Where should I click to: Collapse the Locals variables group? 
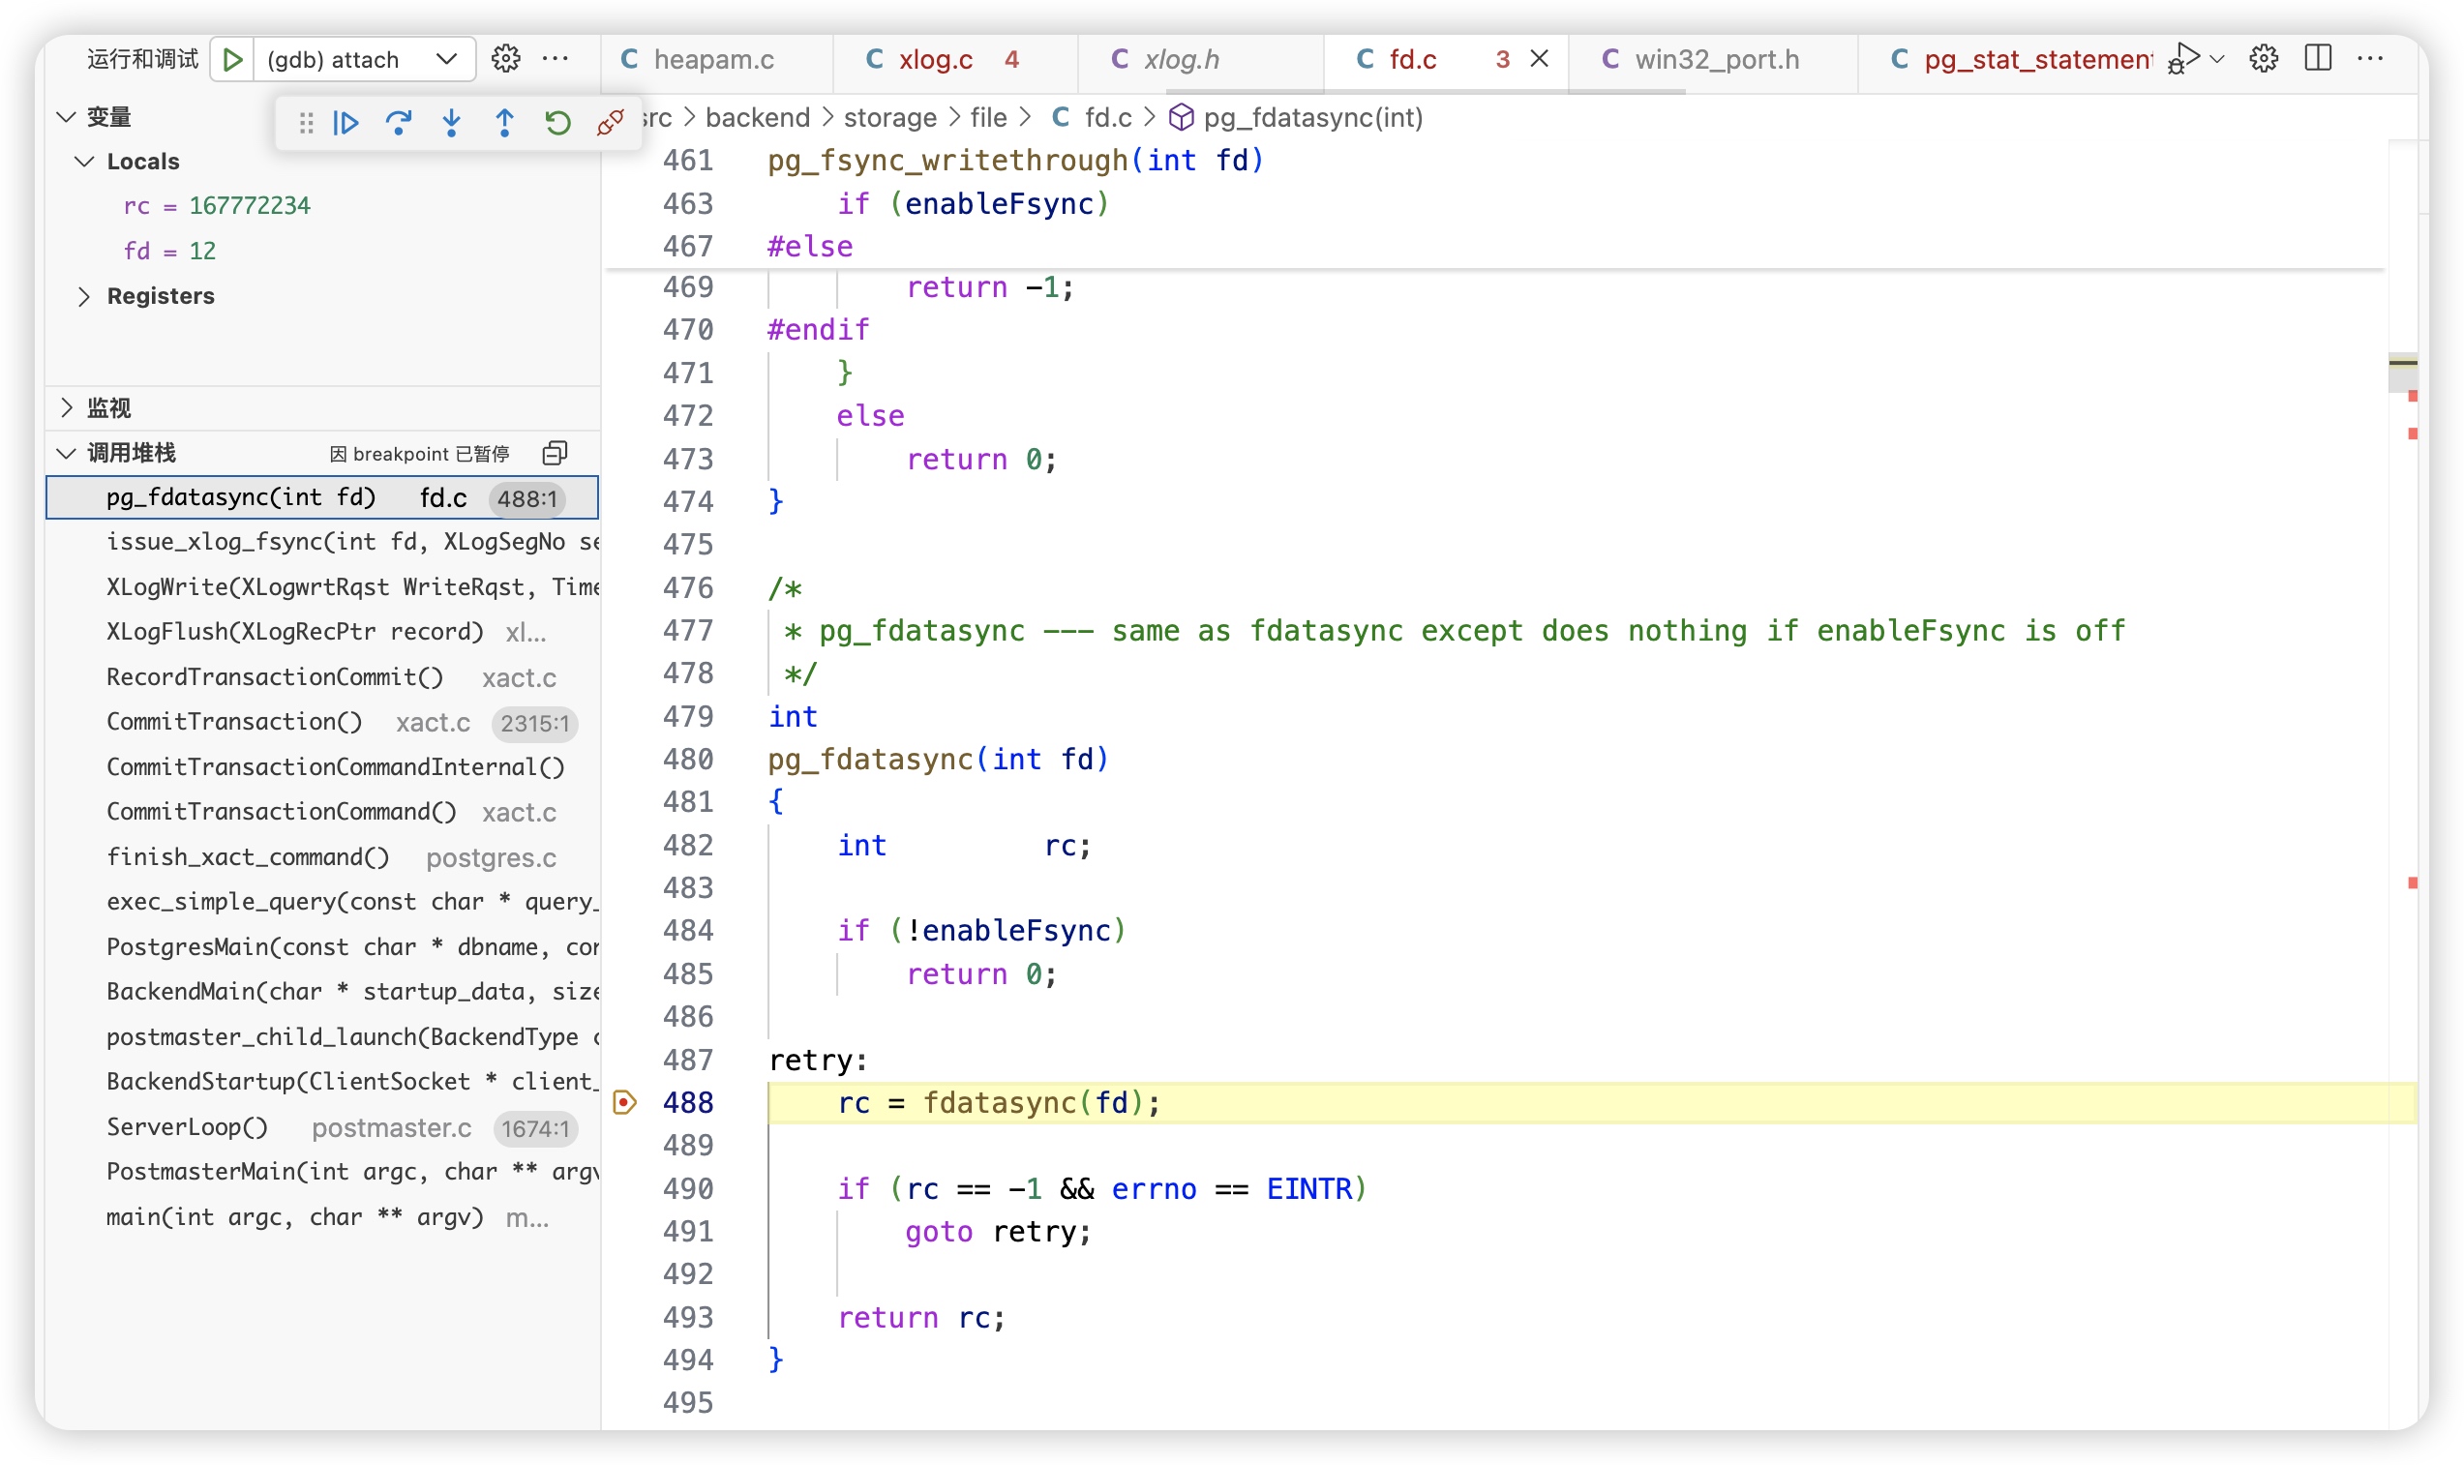click(85, 161)
